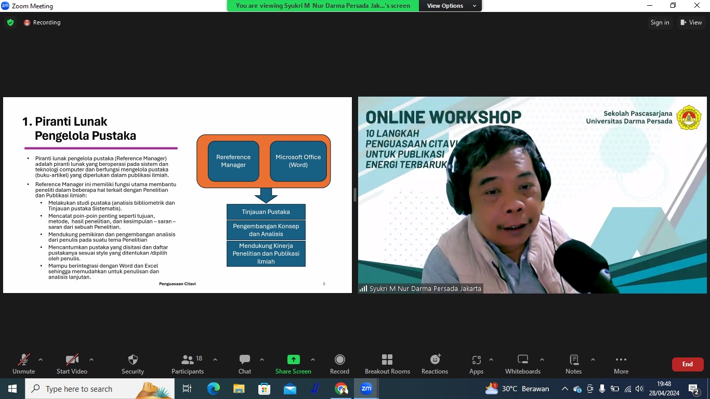The image size is (710, 399).
Task: Open Google Chrome from the taskbar
Action: 341,389
